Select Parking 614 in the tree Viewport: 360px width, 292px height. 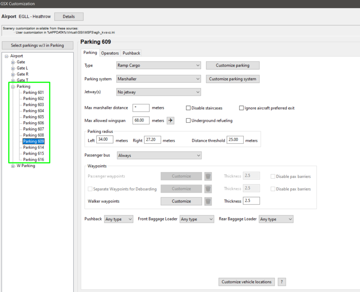[33, 147]
